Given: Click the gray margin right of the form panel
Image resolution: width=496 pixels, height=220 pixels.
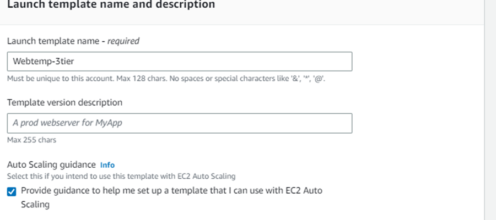Looking at the screenshot, I should pos(490,110).
